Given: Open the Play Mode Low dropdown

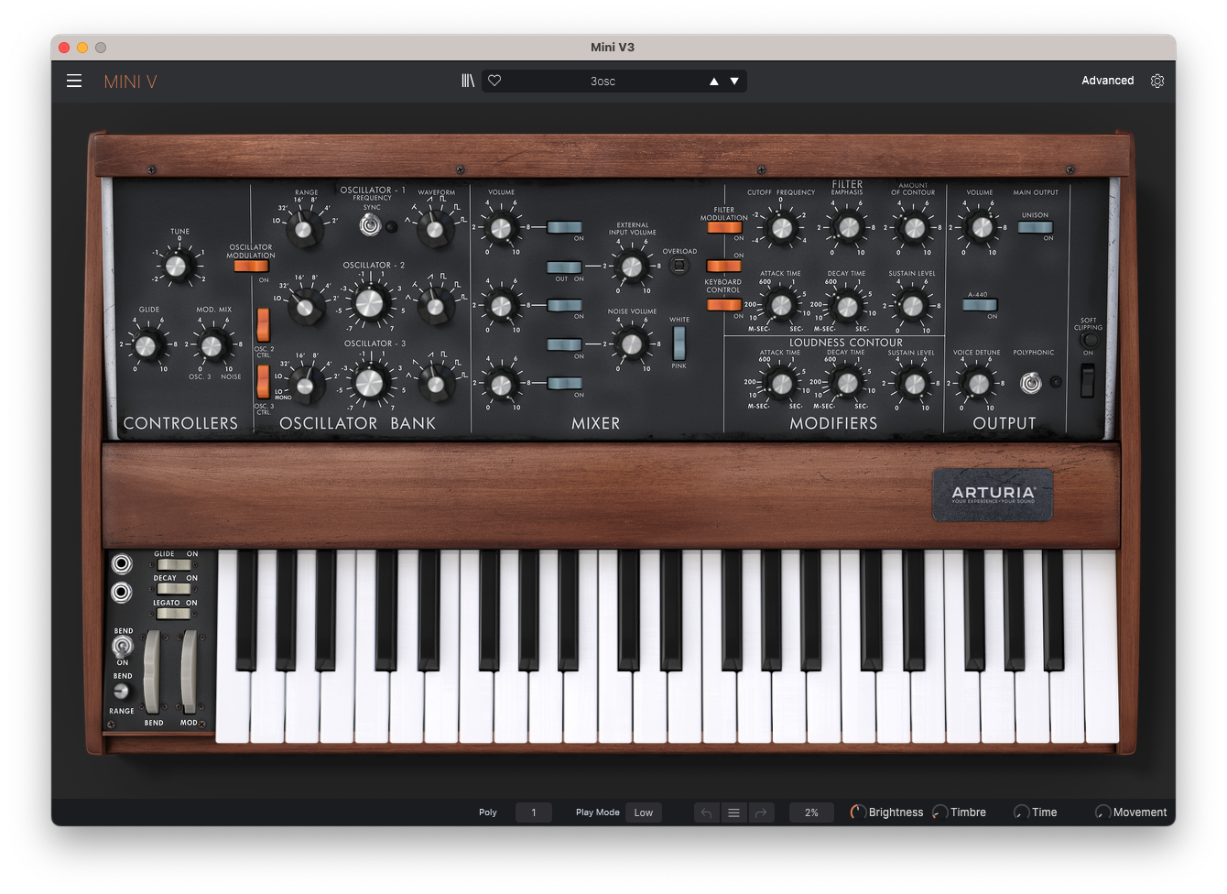Looking at the screenshot, I should (x=644, y=812).
